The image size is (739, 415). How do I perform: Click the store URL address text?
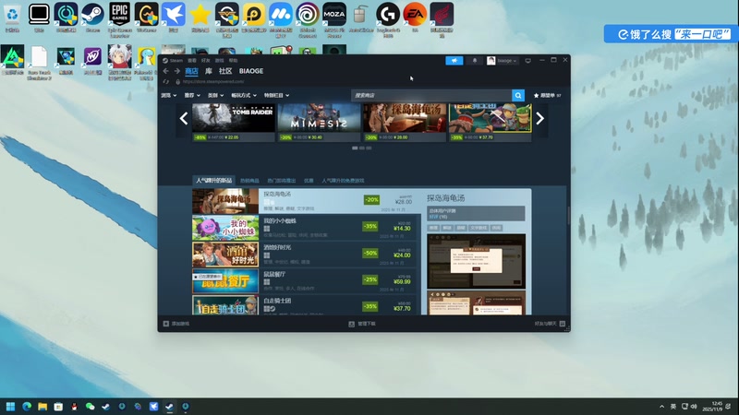(213, 81)
